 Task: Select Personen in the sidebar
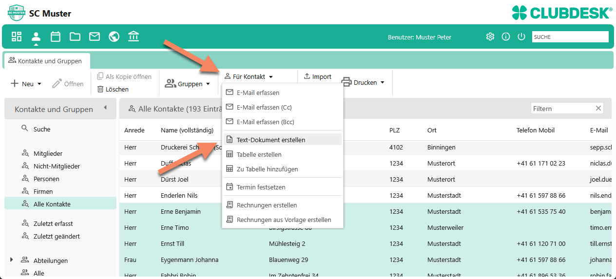(46, 179)
